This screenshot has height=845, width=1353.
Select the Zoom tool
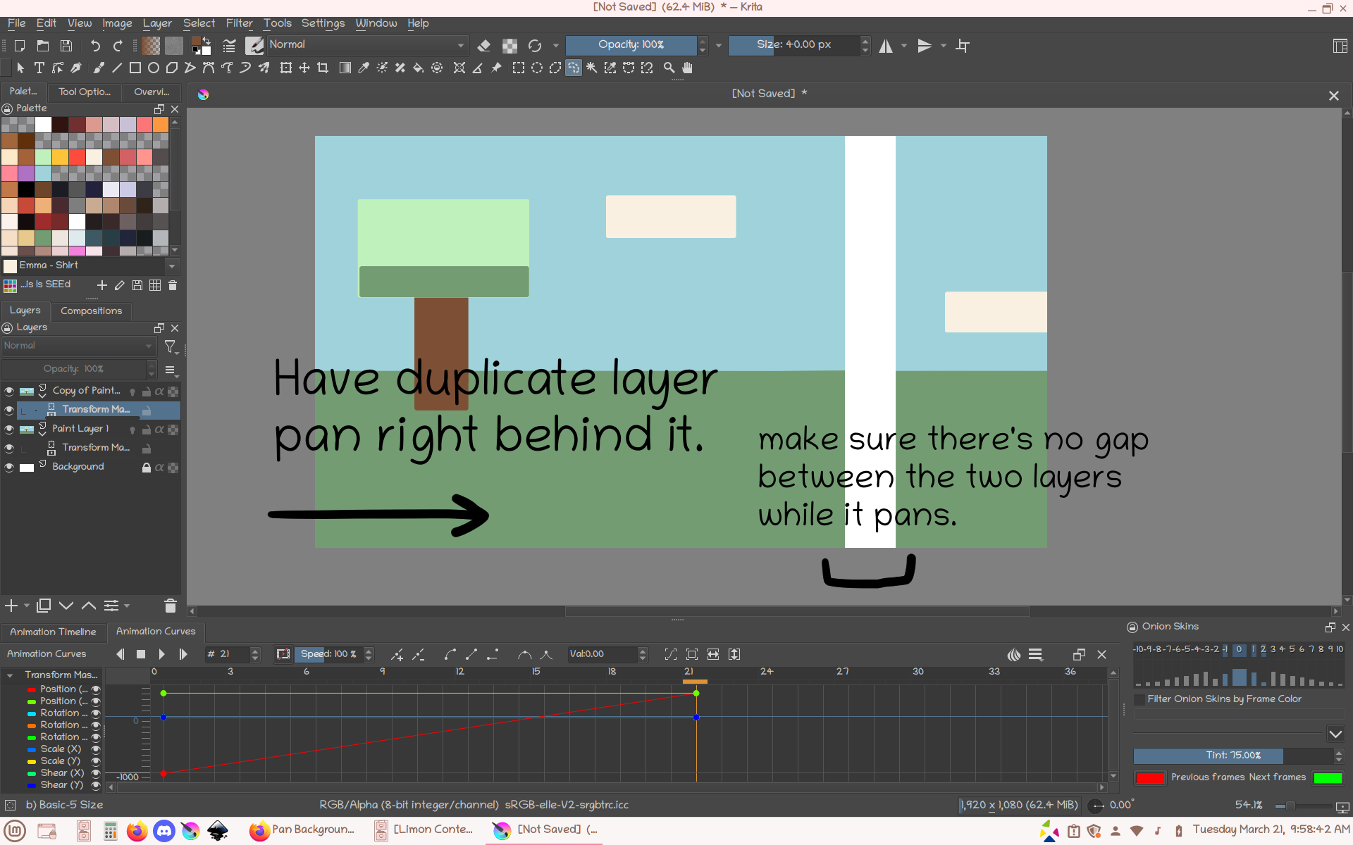point(669,68)
